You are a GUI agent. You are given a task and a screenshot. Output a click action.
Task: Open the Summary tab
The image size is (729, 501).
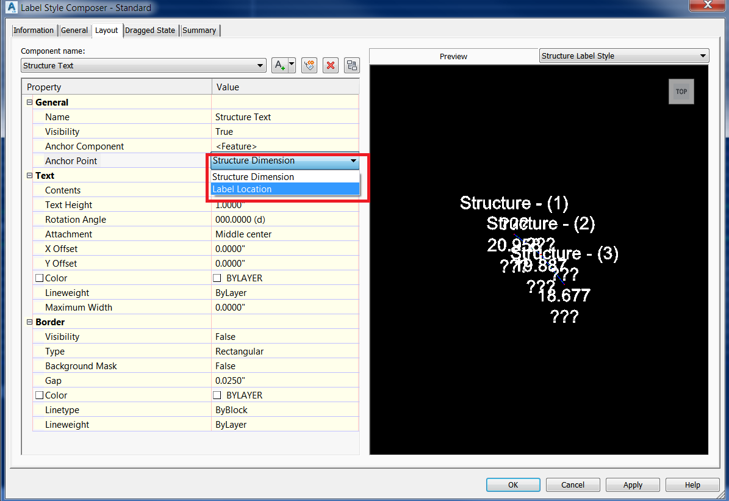click(199, 31)
